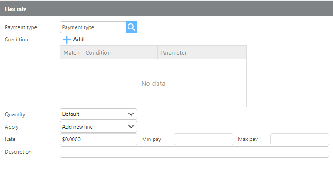The height and width of the screenshot is (173, 333).
Task: Open the Apply dropdown showing Add new line
Action: click(99, 127)
